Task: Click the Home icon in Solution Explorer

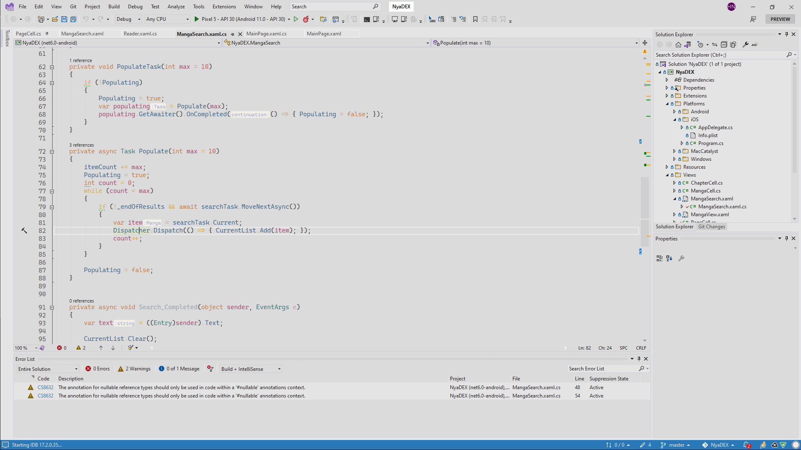Action: pyautogui.click(x=678, y=45)
